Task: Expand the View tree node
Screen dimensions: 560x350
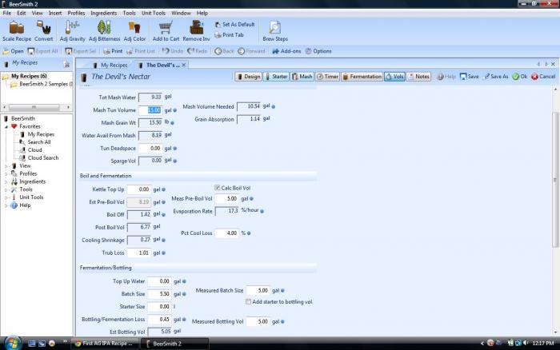Action: (x=6, y=166)
